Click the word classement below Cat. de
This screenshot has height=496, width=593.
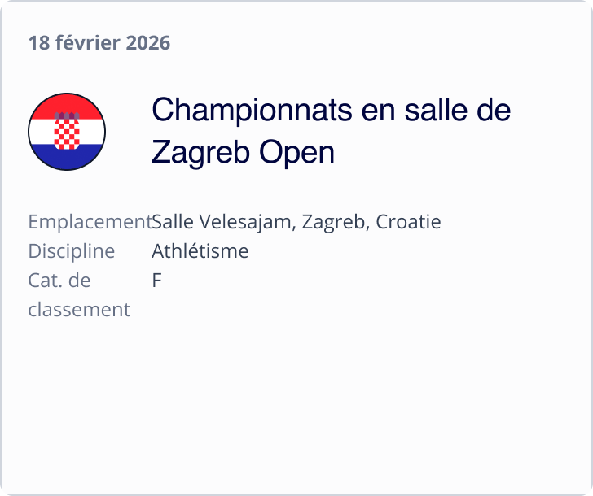[x=79, y=310]
